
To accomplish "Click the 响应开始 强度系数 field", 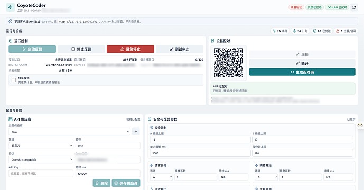I will 301,177.
